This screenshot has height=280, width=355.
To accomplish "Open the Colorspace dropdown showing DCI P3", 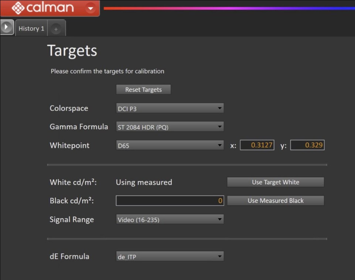I will pos(170,108).
